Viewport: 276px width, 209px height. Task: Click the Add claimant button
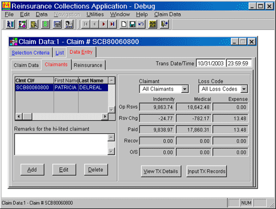(x=32, y=169)
